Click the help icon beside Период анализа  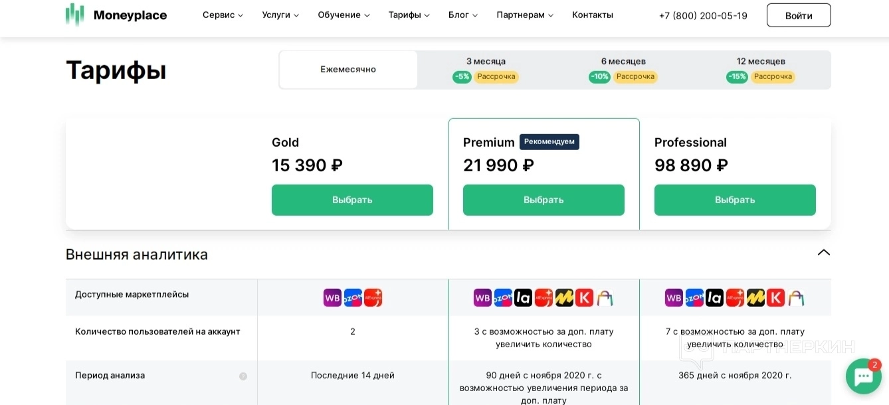243,376
